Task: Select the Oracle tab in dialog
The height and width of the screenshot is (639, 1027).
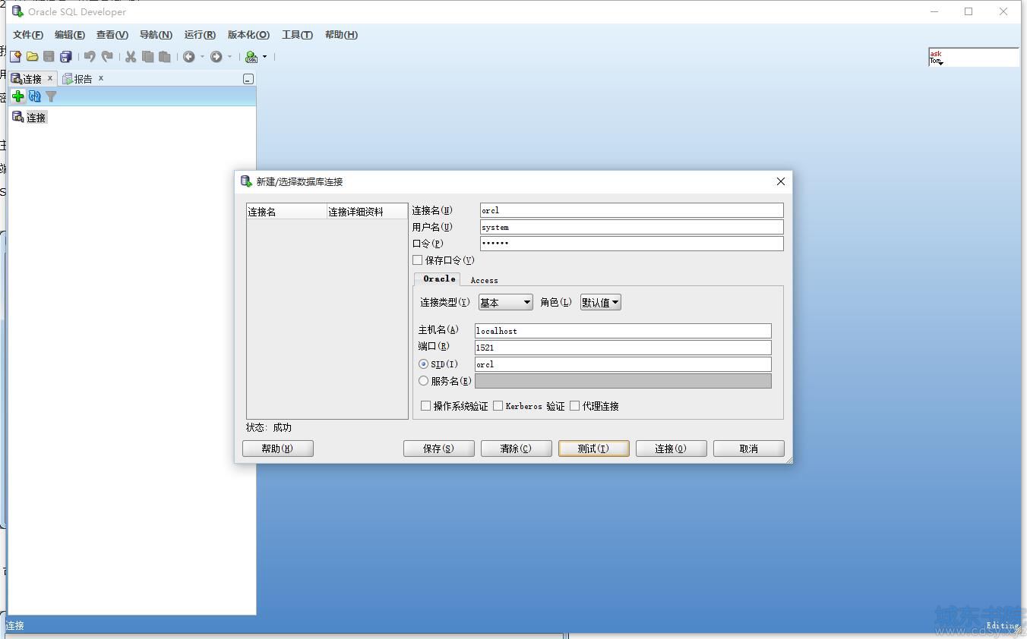Action: pos(439,279)
